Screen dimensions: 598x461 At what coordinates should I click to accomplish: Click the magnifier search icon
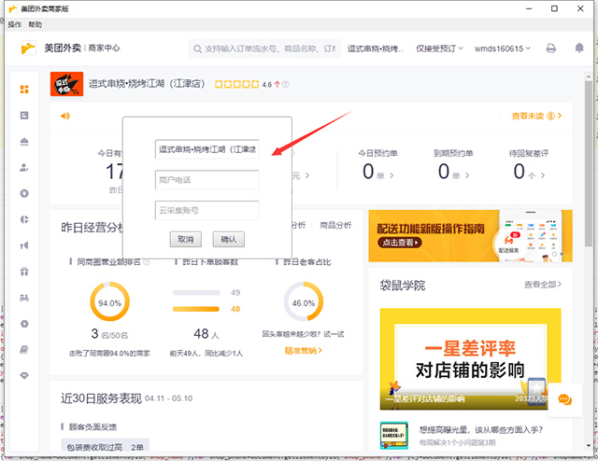[197, 49]
